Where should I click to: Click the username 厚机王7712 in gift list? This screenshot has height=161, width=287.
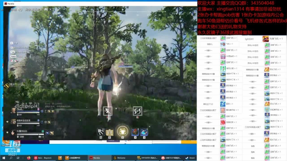(208, 104)
